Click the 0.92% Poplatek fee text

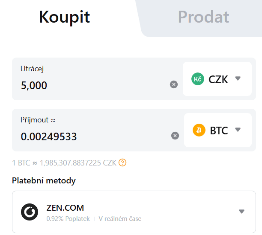click(68, 219)
